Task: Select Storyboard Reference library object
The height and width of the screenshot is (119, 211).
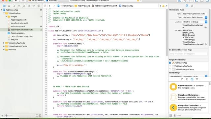Action: pos(188,97)
